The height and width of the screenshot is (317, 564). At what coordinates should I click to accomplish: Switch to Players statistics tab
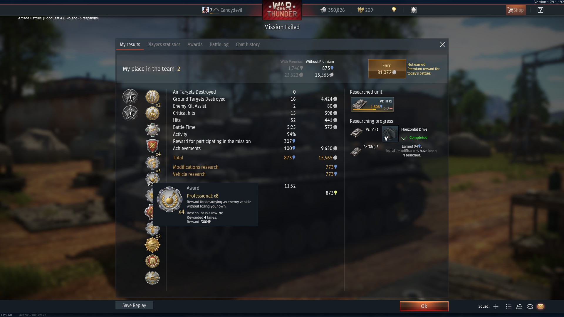coord(164,44)
